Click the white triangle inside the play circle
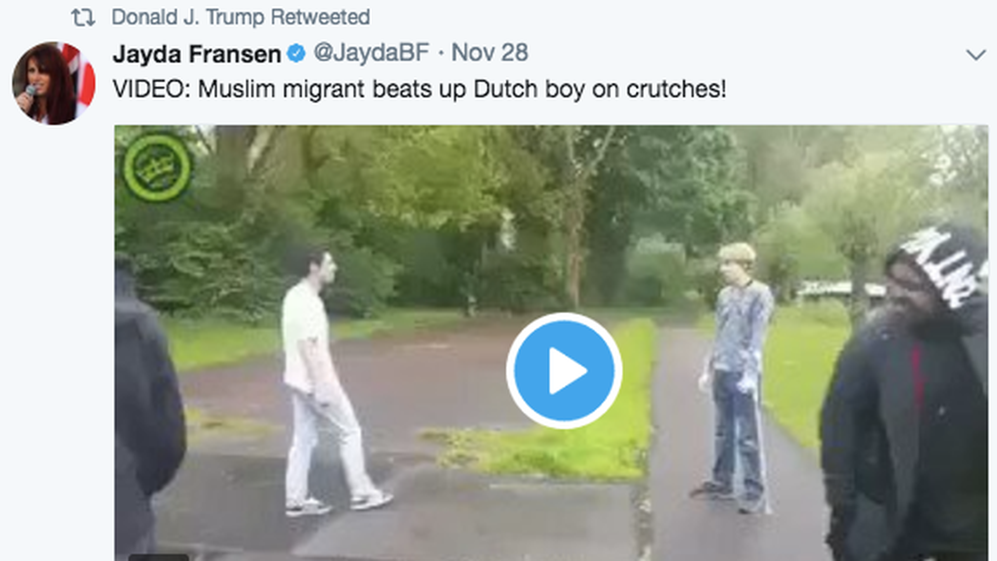Image resolution: width=997 pixels, height=561 pixels. 568,371
